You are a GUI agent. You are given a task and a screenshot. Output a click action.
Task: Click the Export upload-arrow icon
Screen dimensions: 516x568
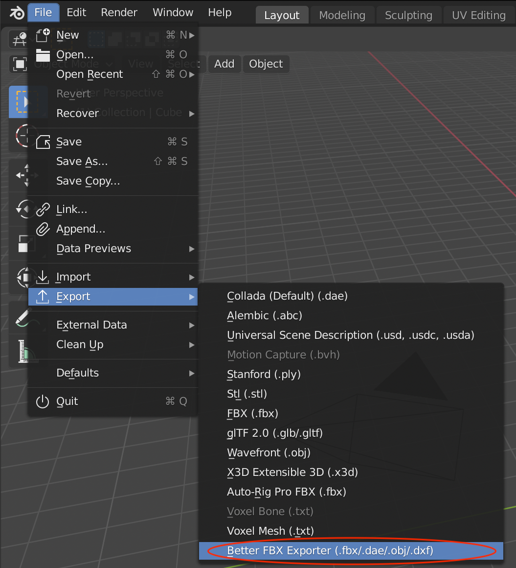coord(43,297)
